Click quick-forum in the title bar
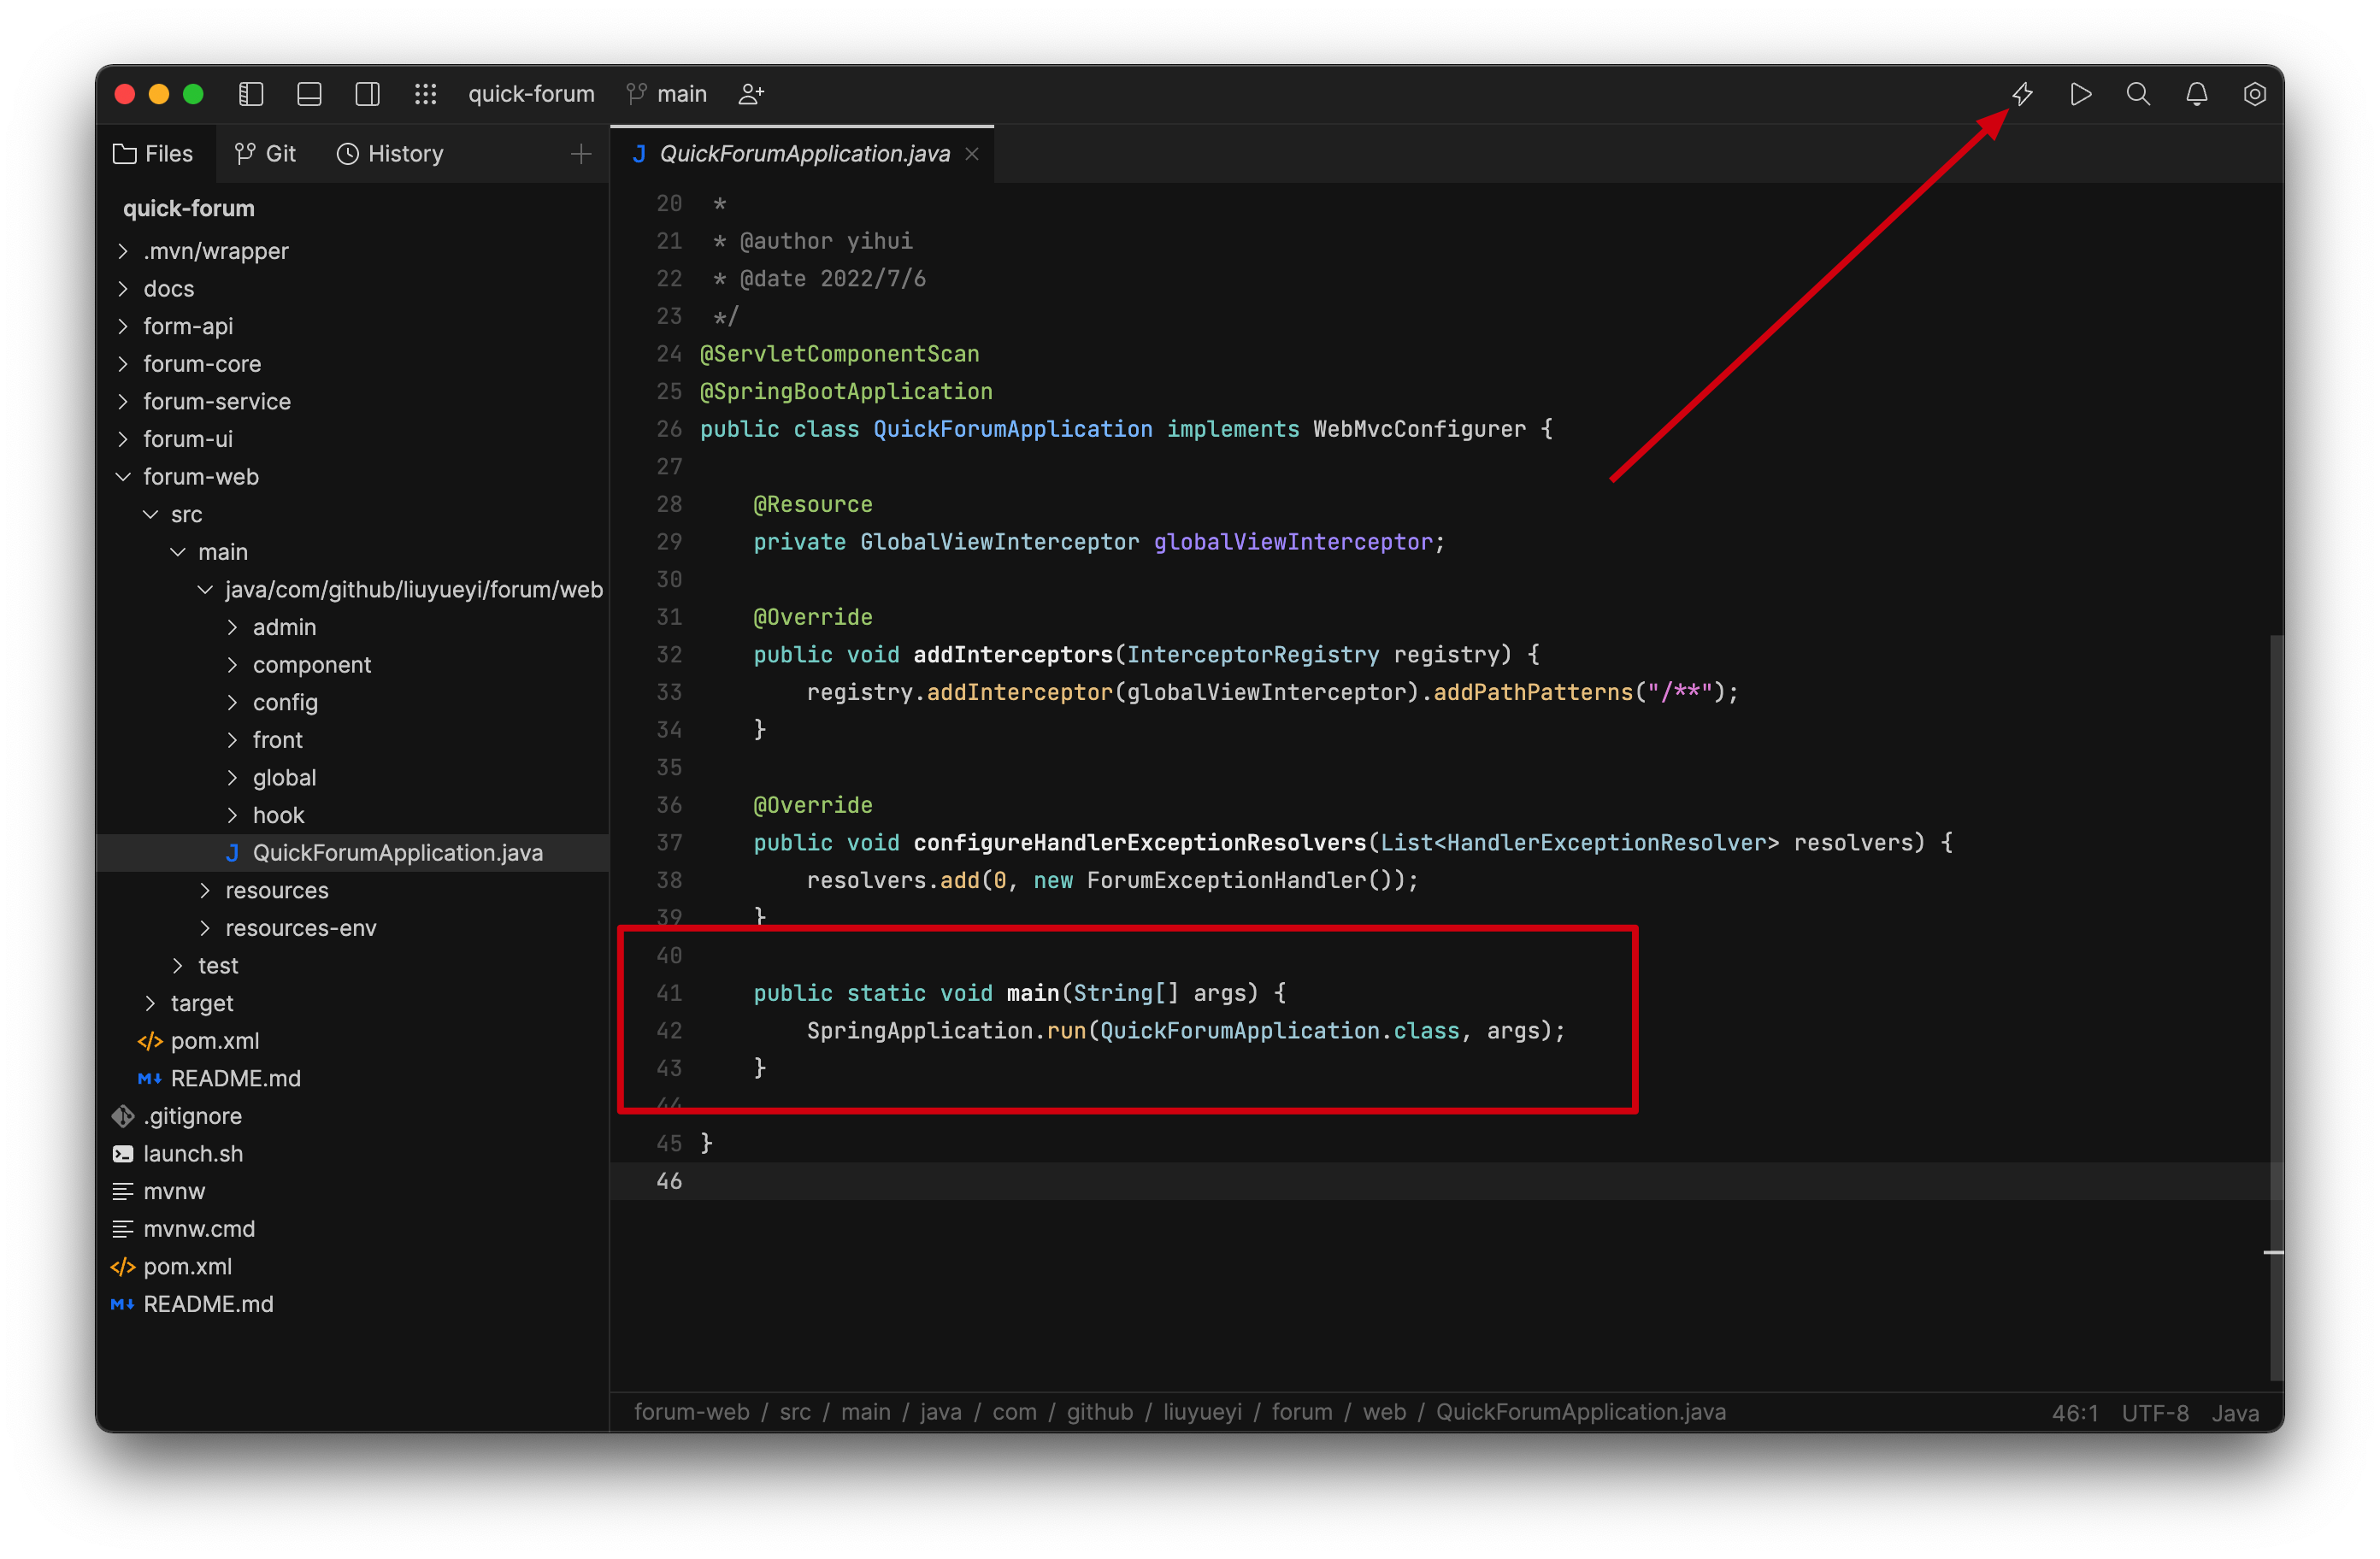 coord(531,93)
